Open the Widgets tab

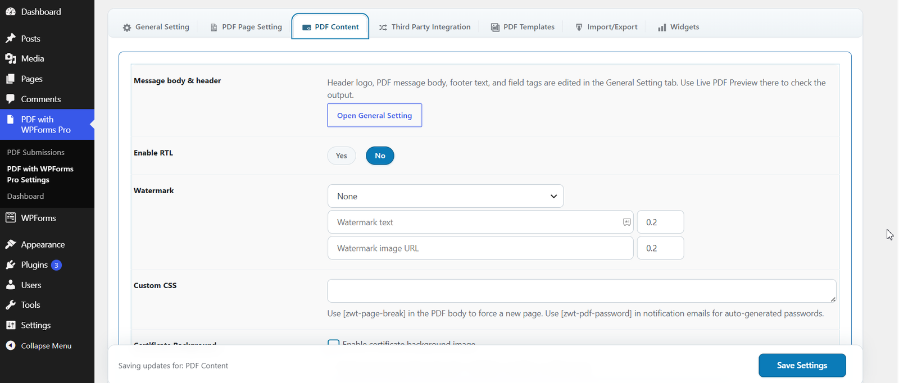pyautogui.click(x=679, y=27)
